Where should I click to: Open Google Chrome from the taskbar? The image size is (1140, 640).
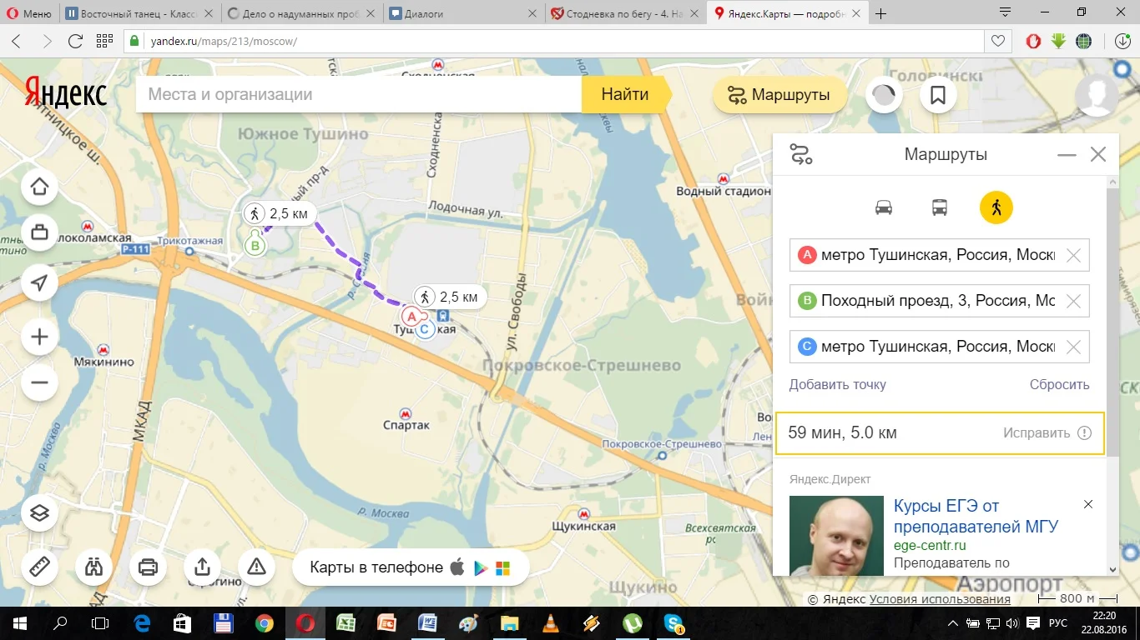264,622
